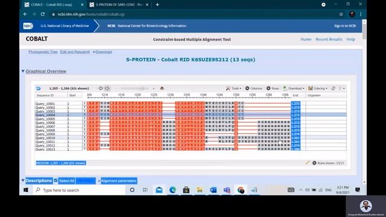The width and height of the screenshot is (386, 217).
Task: Click Sign in to NCBI
Action: point(345,26)
